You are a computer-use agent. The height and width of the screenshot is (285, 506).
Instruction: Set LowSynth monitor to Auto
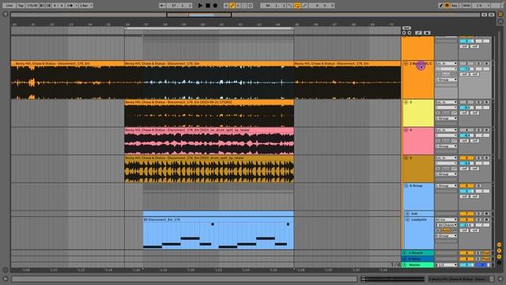coord(446,230)
